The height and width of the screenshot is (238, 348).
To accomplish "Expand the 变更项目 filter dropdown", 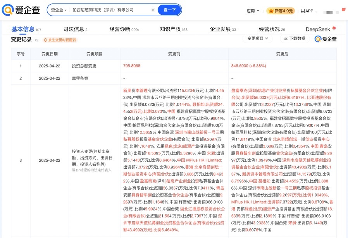I will [257, 39].
